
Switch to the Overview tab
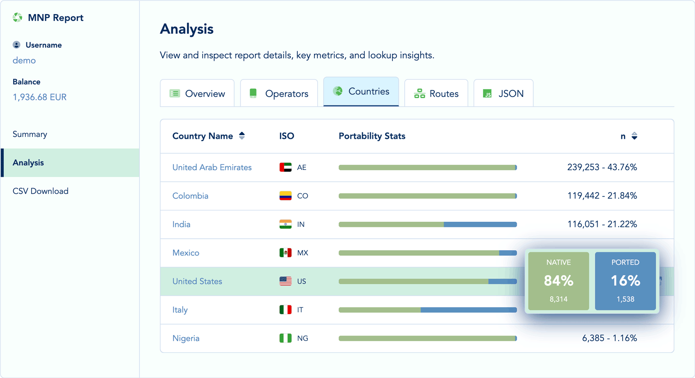coord(198,94)
